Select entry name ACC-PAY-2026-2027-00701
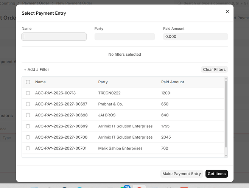249x188 pixels. tap(61, 148)
